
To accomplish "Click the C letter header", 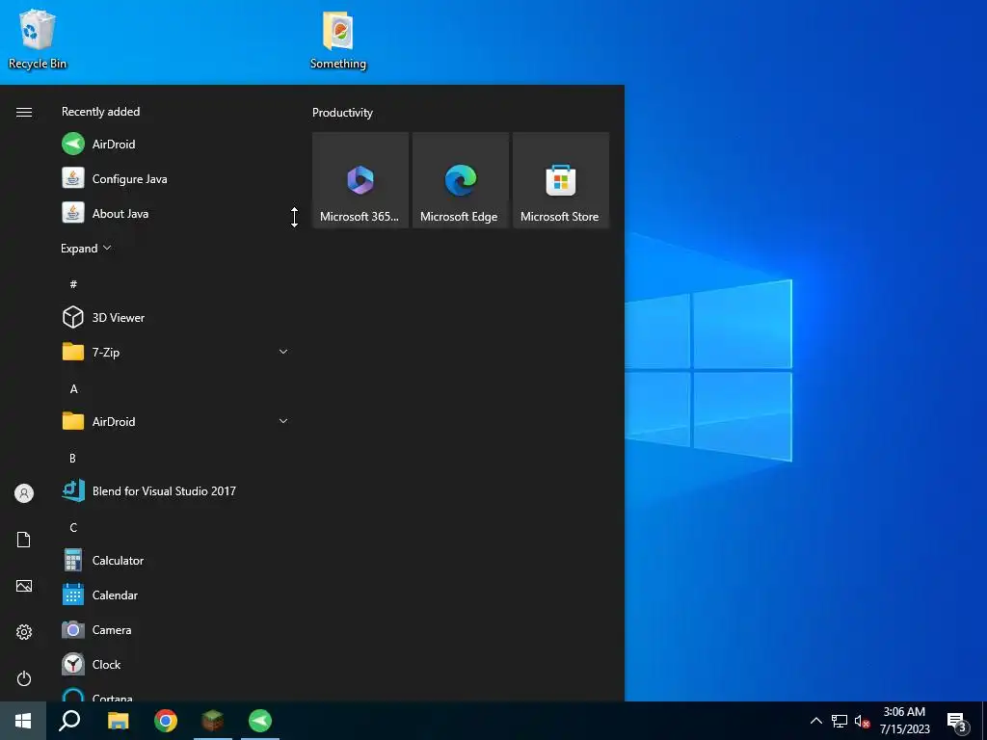I will click(73, 527).
